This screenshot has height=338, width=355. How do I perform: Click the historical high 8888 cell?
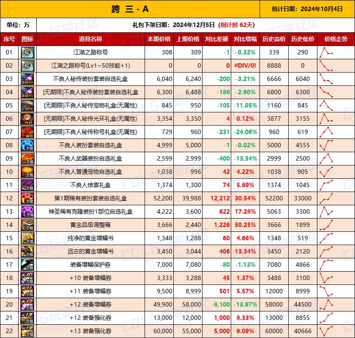[274, 65]
